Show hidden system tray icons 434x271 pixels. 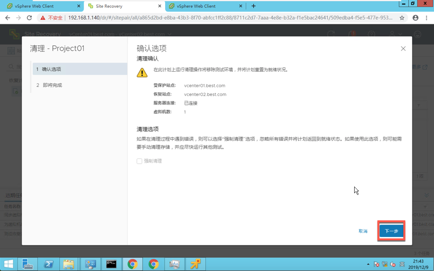368,264
